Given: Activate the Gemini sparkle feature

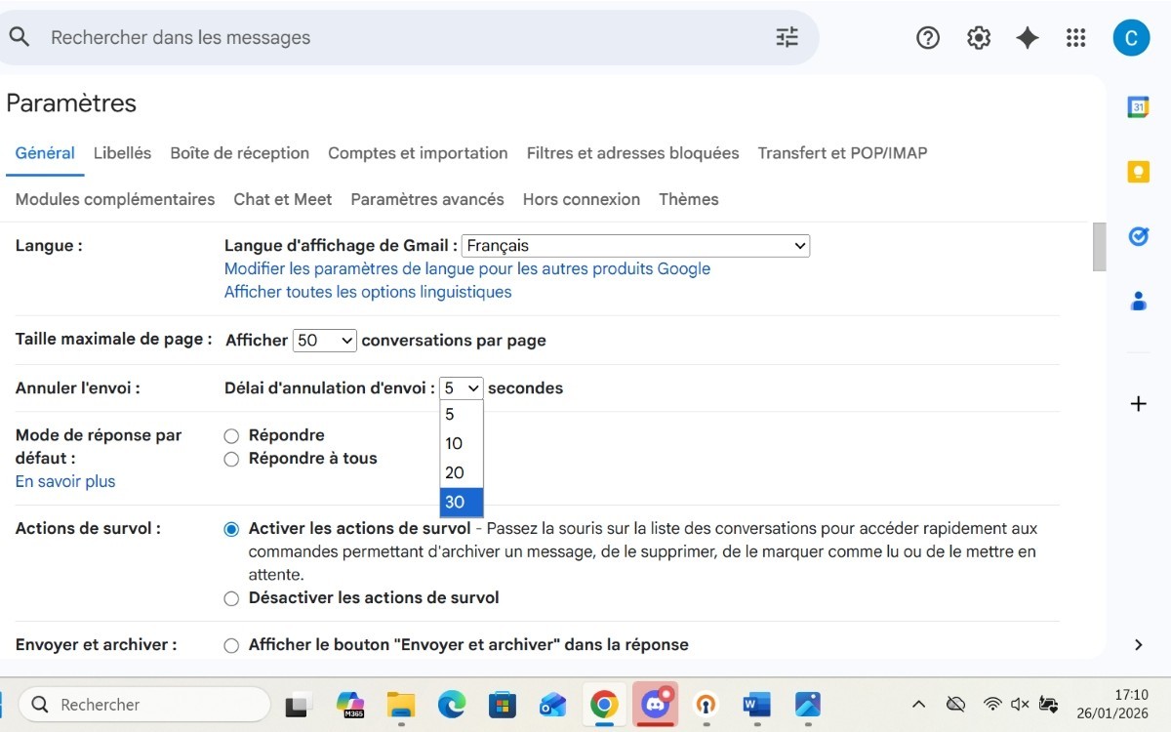Looking at the screenshot, I should 1027,37.
